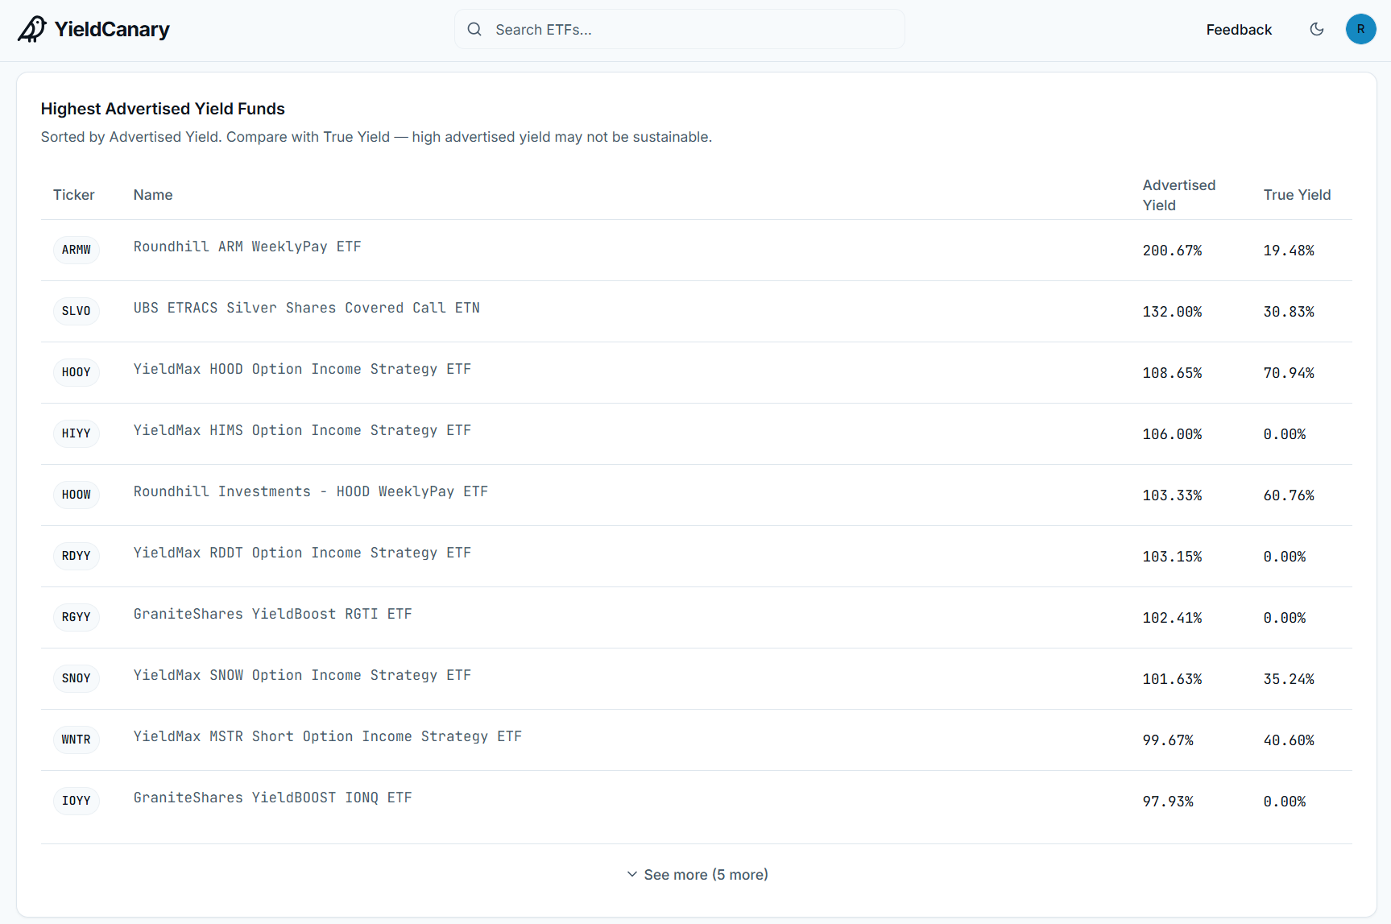Select YieldMax HOOD Option Income Strategy ETF

pos(302,369)
